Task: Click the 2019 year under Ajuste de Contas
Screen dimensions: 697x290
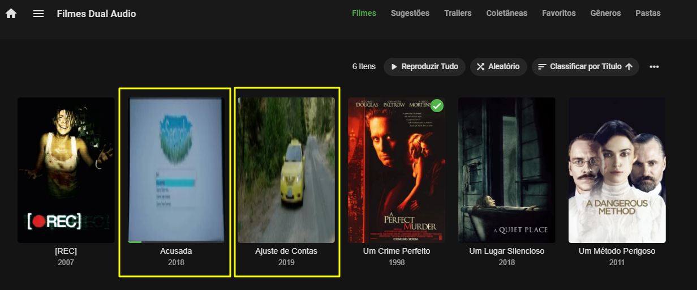Action: pyautogui.click(x=286, y=262)
